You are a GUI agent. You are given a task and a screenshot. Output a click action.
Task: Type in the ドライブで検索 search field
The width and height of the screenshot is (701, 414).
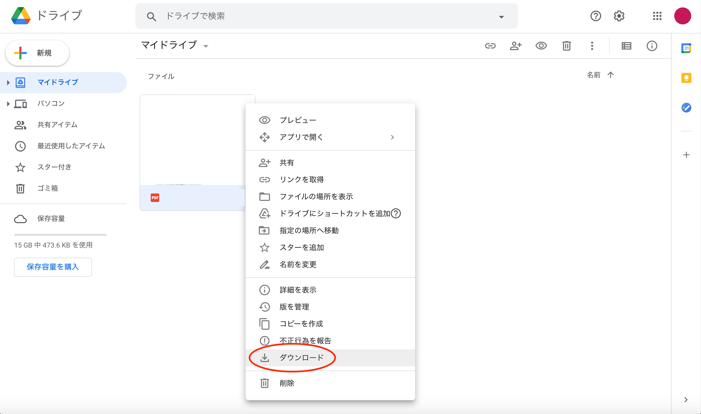(x=326, y=16)
